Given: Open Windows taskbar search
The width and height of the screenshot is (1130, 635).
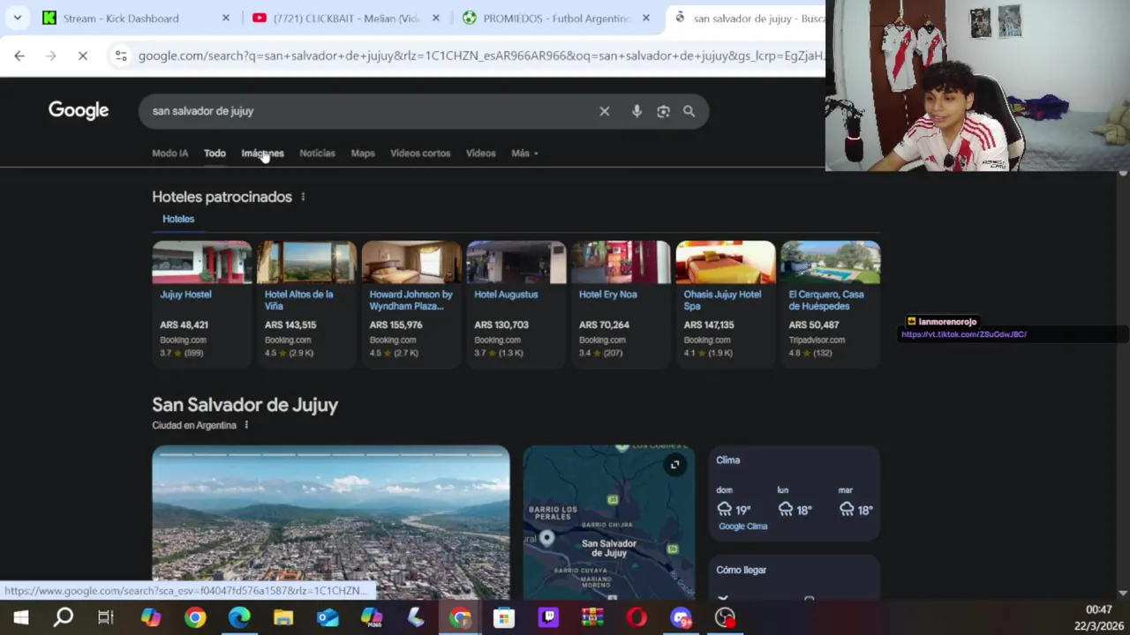Looking at the screenshot, I should pyautogui.click(x=64, y=617).
